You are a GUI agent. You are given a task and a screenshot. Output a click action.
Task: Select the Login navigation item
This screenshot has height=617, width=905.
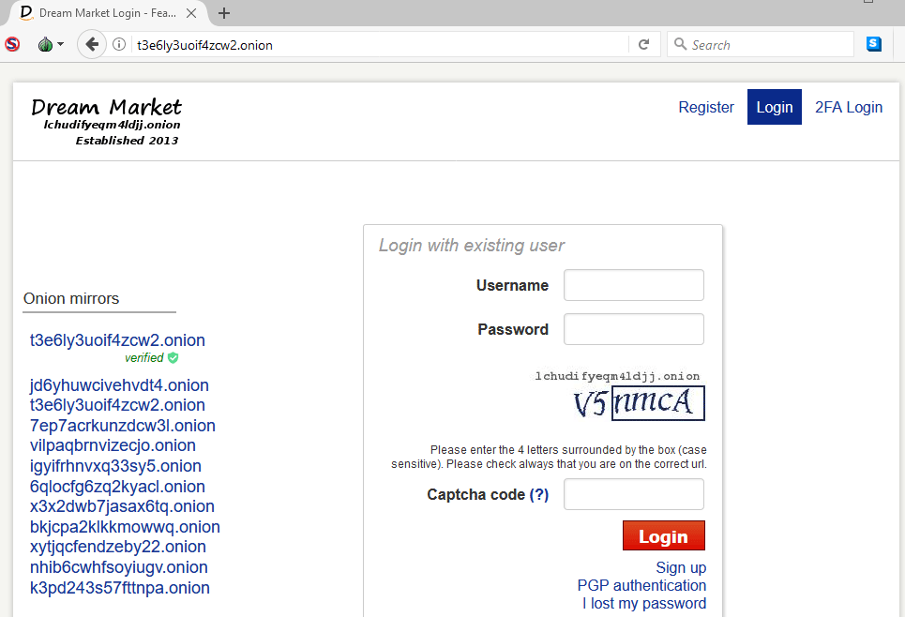(775, 107)
